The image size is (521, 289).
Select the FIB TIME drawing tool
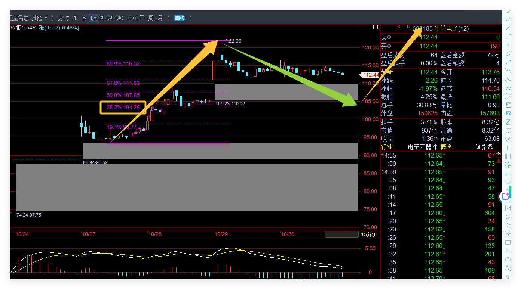click(x=508, y=165)
